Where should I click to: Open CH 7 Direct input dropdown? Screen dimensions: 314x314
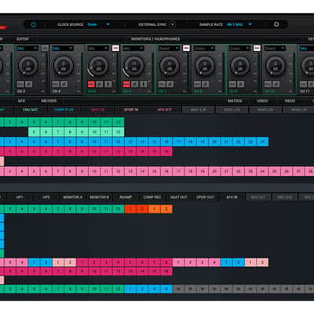(x=169, y=48)
